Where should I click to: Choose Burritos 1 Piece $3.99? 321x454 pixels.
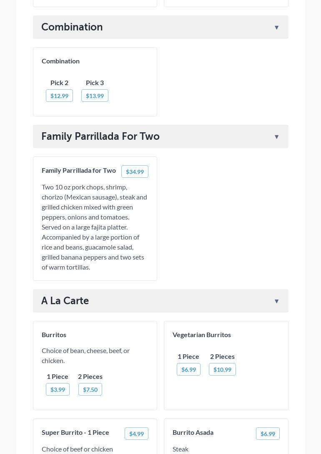pyautogui.click(x=58, y=390)
